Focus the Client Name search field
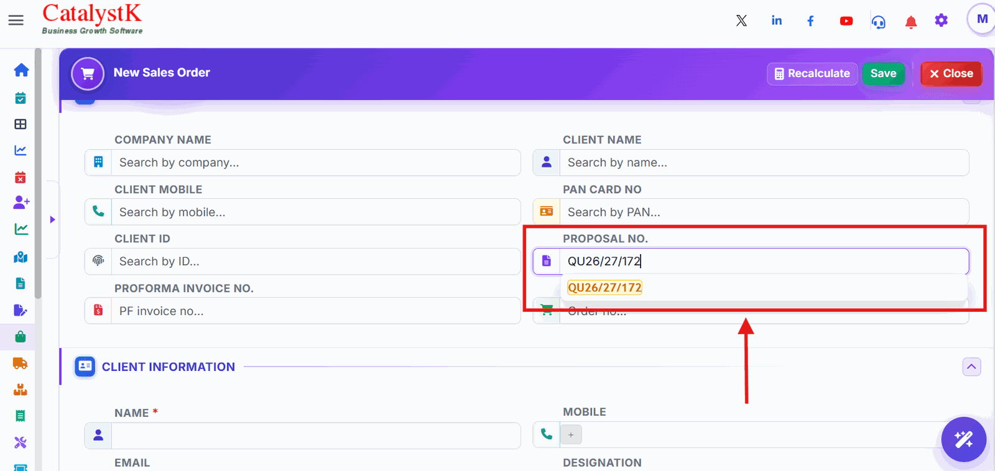The width and height of the screenshot is (995, 471). 764,162
